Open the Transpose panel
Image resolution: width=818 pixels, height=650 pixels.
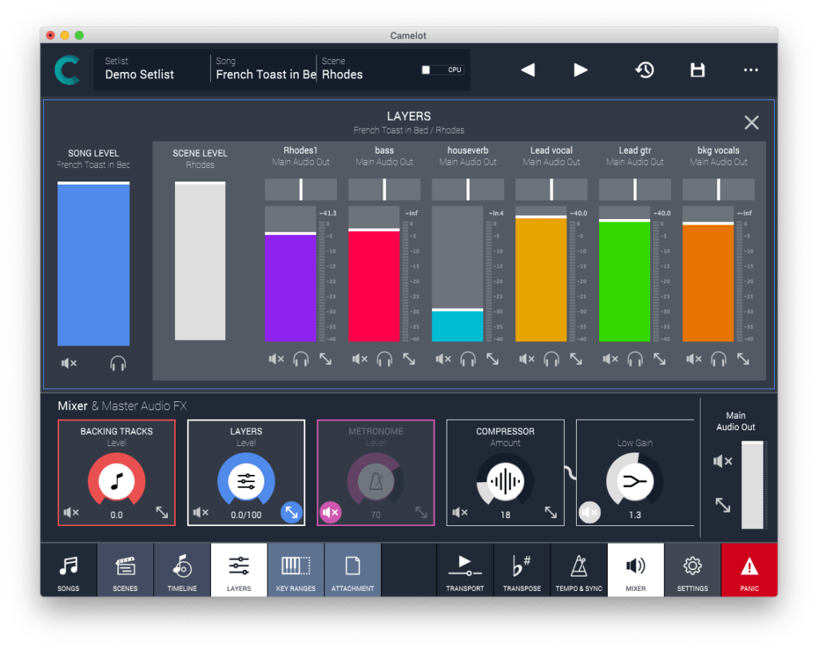tap(522, 569)
